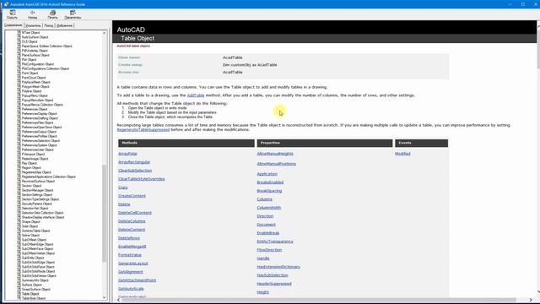Switch to the Избранное tab
Viewport: 540px width, 304px height.
(x=64, y=25)
